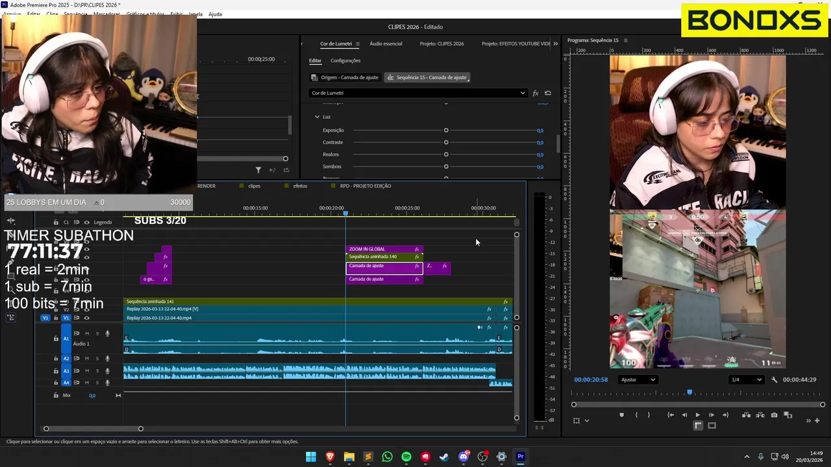Show the overflow transport buttons chevron
Image resolution: width=831 pixels, height=467 pixels.
pyautogui.click(x=809, y=420)
